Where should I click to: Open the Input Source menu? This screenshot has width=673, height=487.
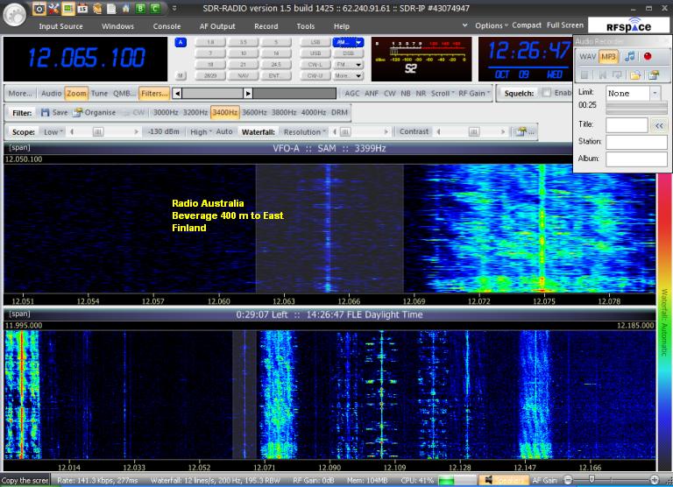[x=61, y=26]
